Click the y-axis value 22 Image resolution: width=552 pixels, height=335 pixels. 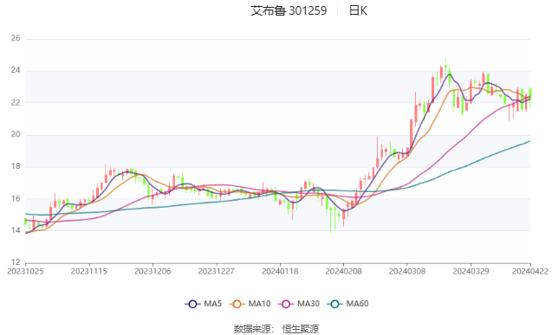tap(16, 102)
